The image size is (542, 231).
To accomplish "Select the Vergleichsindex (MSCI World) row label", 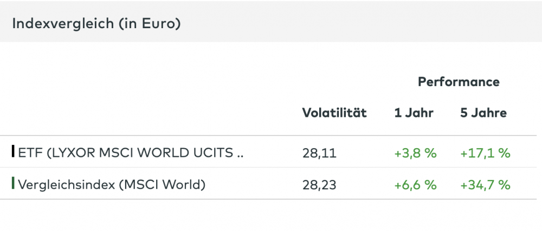I will (x=112, y=184).
